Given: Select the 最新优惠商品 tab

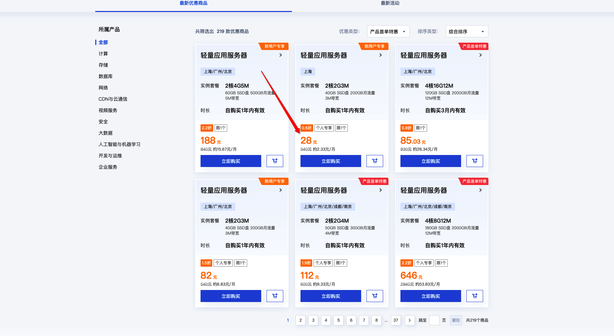Looking at the screenshot, I should pyautogui.click(x=194, y=3).
